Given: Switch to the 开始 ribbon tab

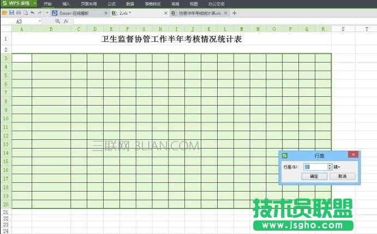Looking at the screenshot, I should [x=47, y=4].
